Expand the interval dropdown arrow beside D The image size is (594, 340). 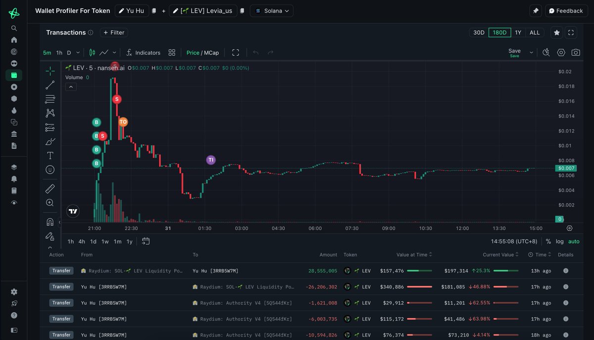(x=79, y=53)
